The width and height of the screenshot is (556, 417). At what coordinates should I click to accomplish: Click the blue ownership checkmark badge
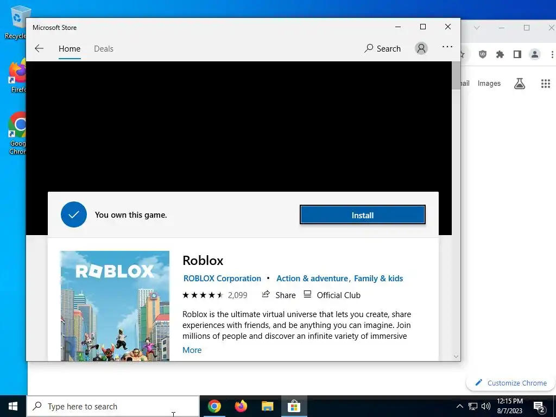[74, 214]
